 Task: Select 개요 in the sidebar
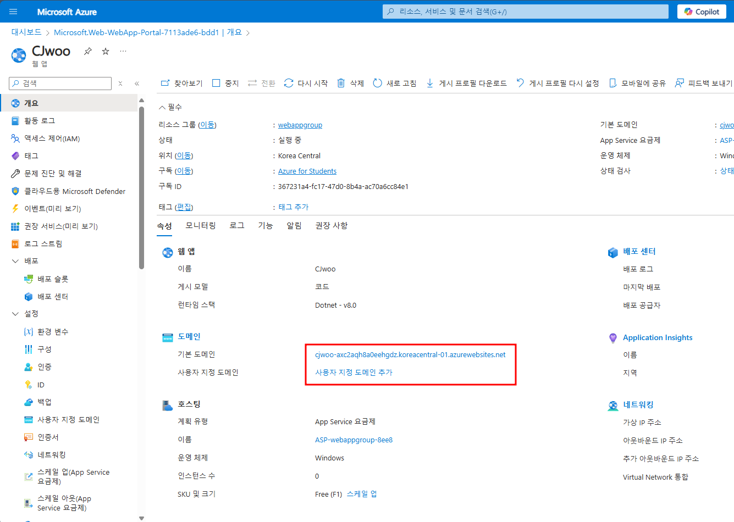tap(69, 103)
